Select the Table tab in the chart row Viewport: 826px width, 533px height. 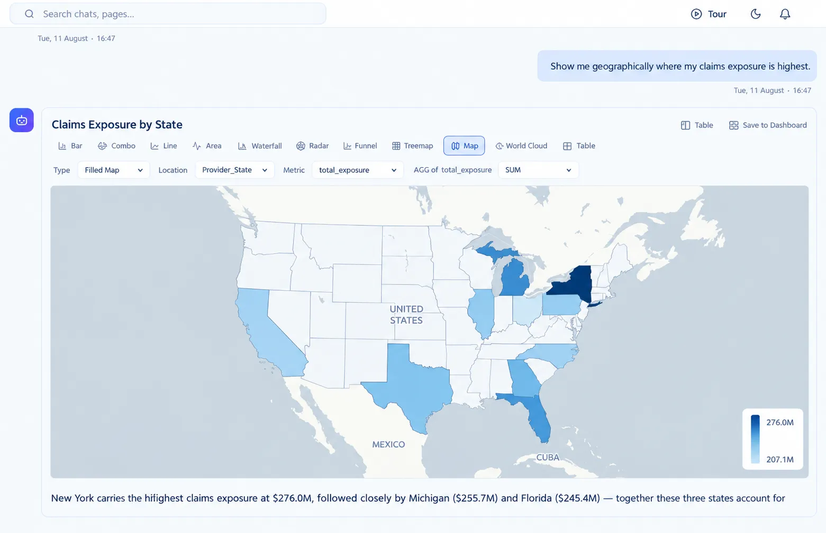[x=579, y=146]
